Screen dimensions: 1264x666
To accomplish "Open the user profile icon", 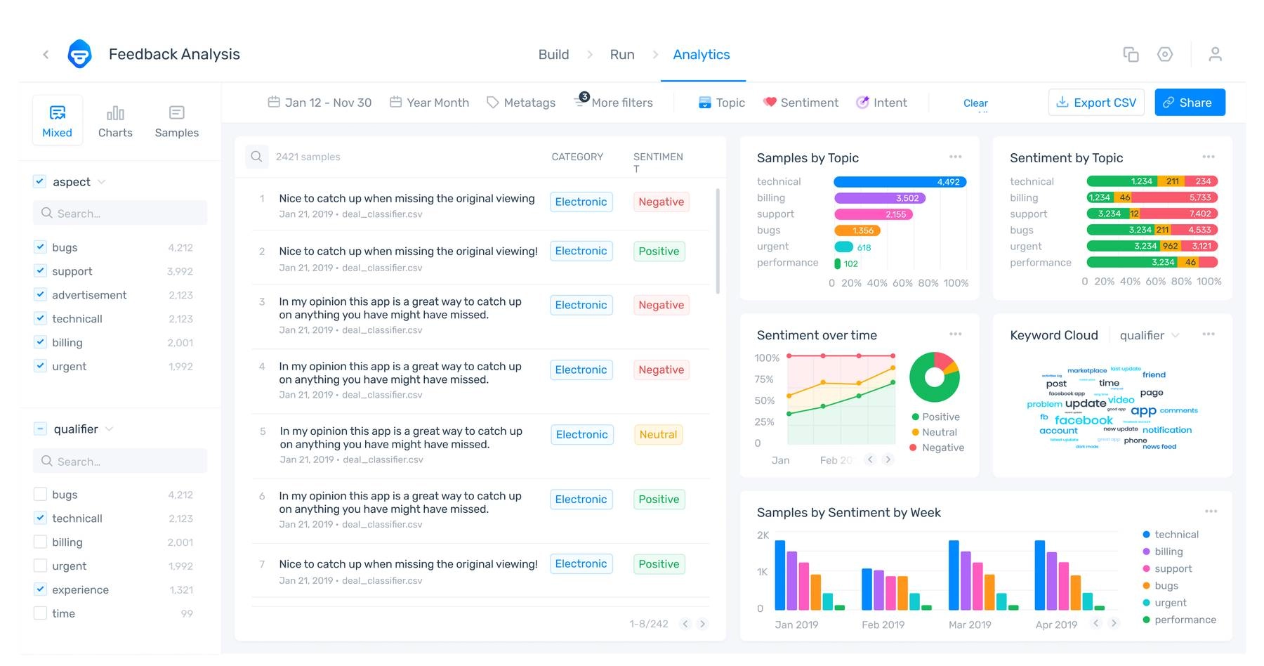I will (1215, 55).
